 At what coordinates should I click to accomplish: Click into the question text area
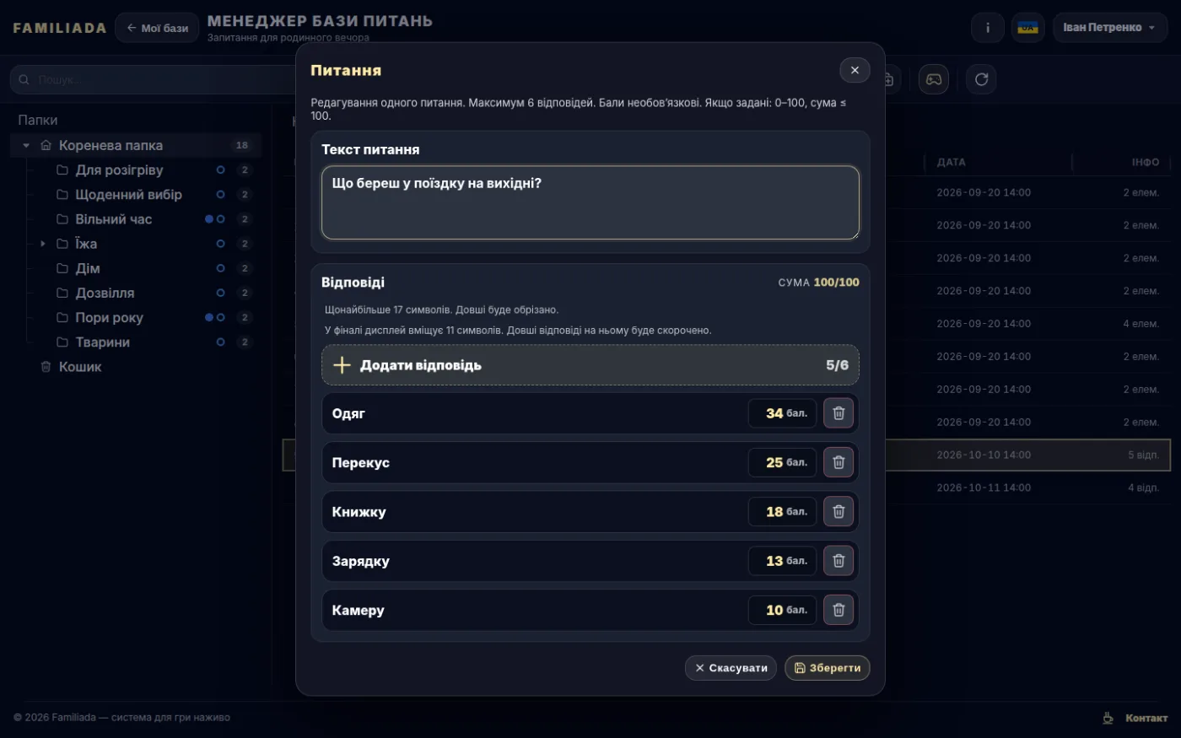click(x=590, y=202)
